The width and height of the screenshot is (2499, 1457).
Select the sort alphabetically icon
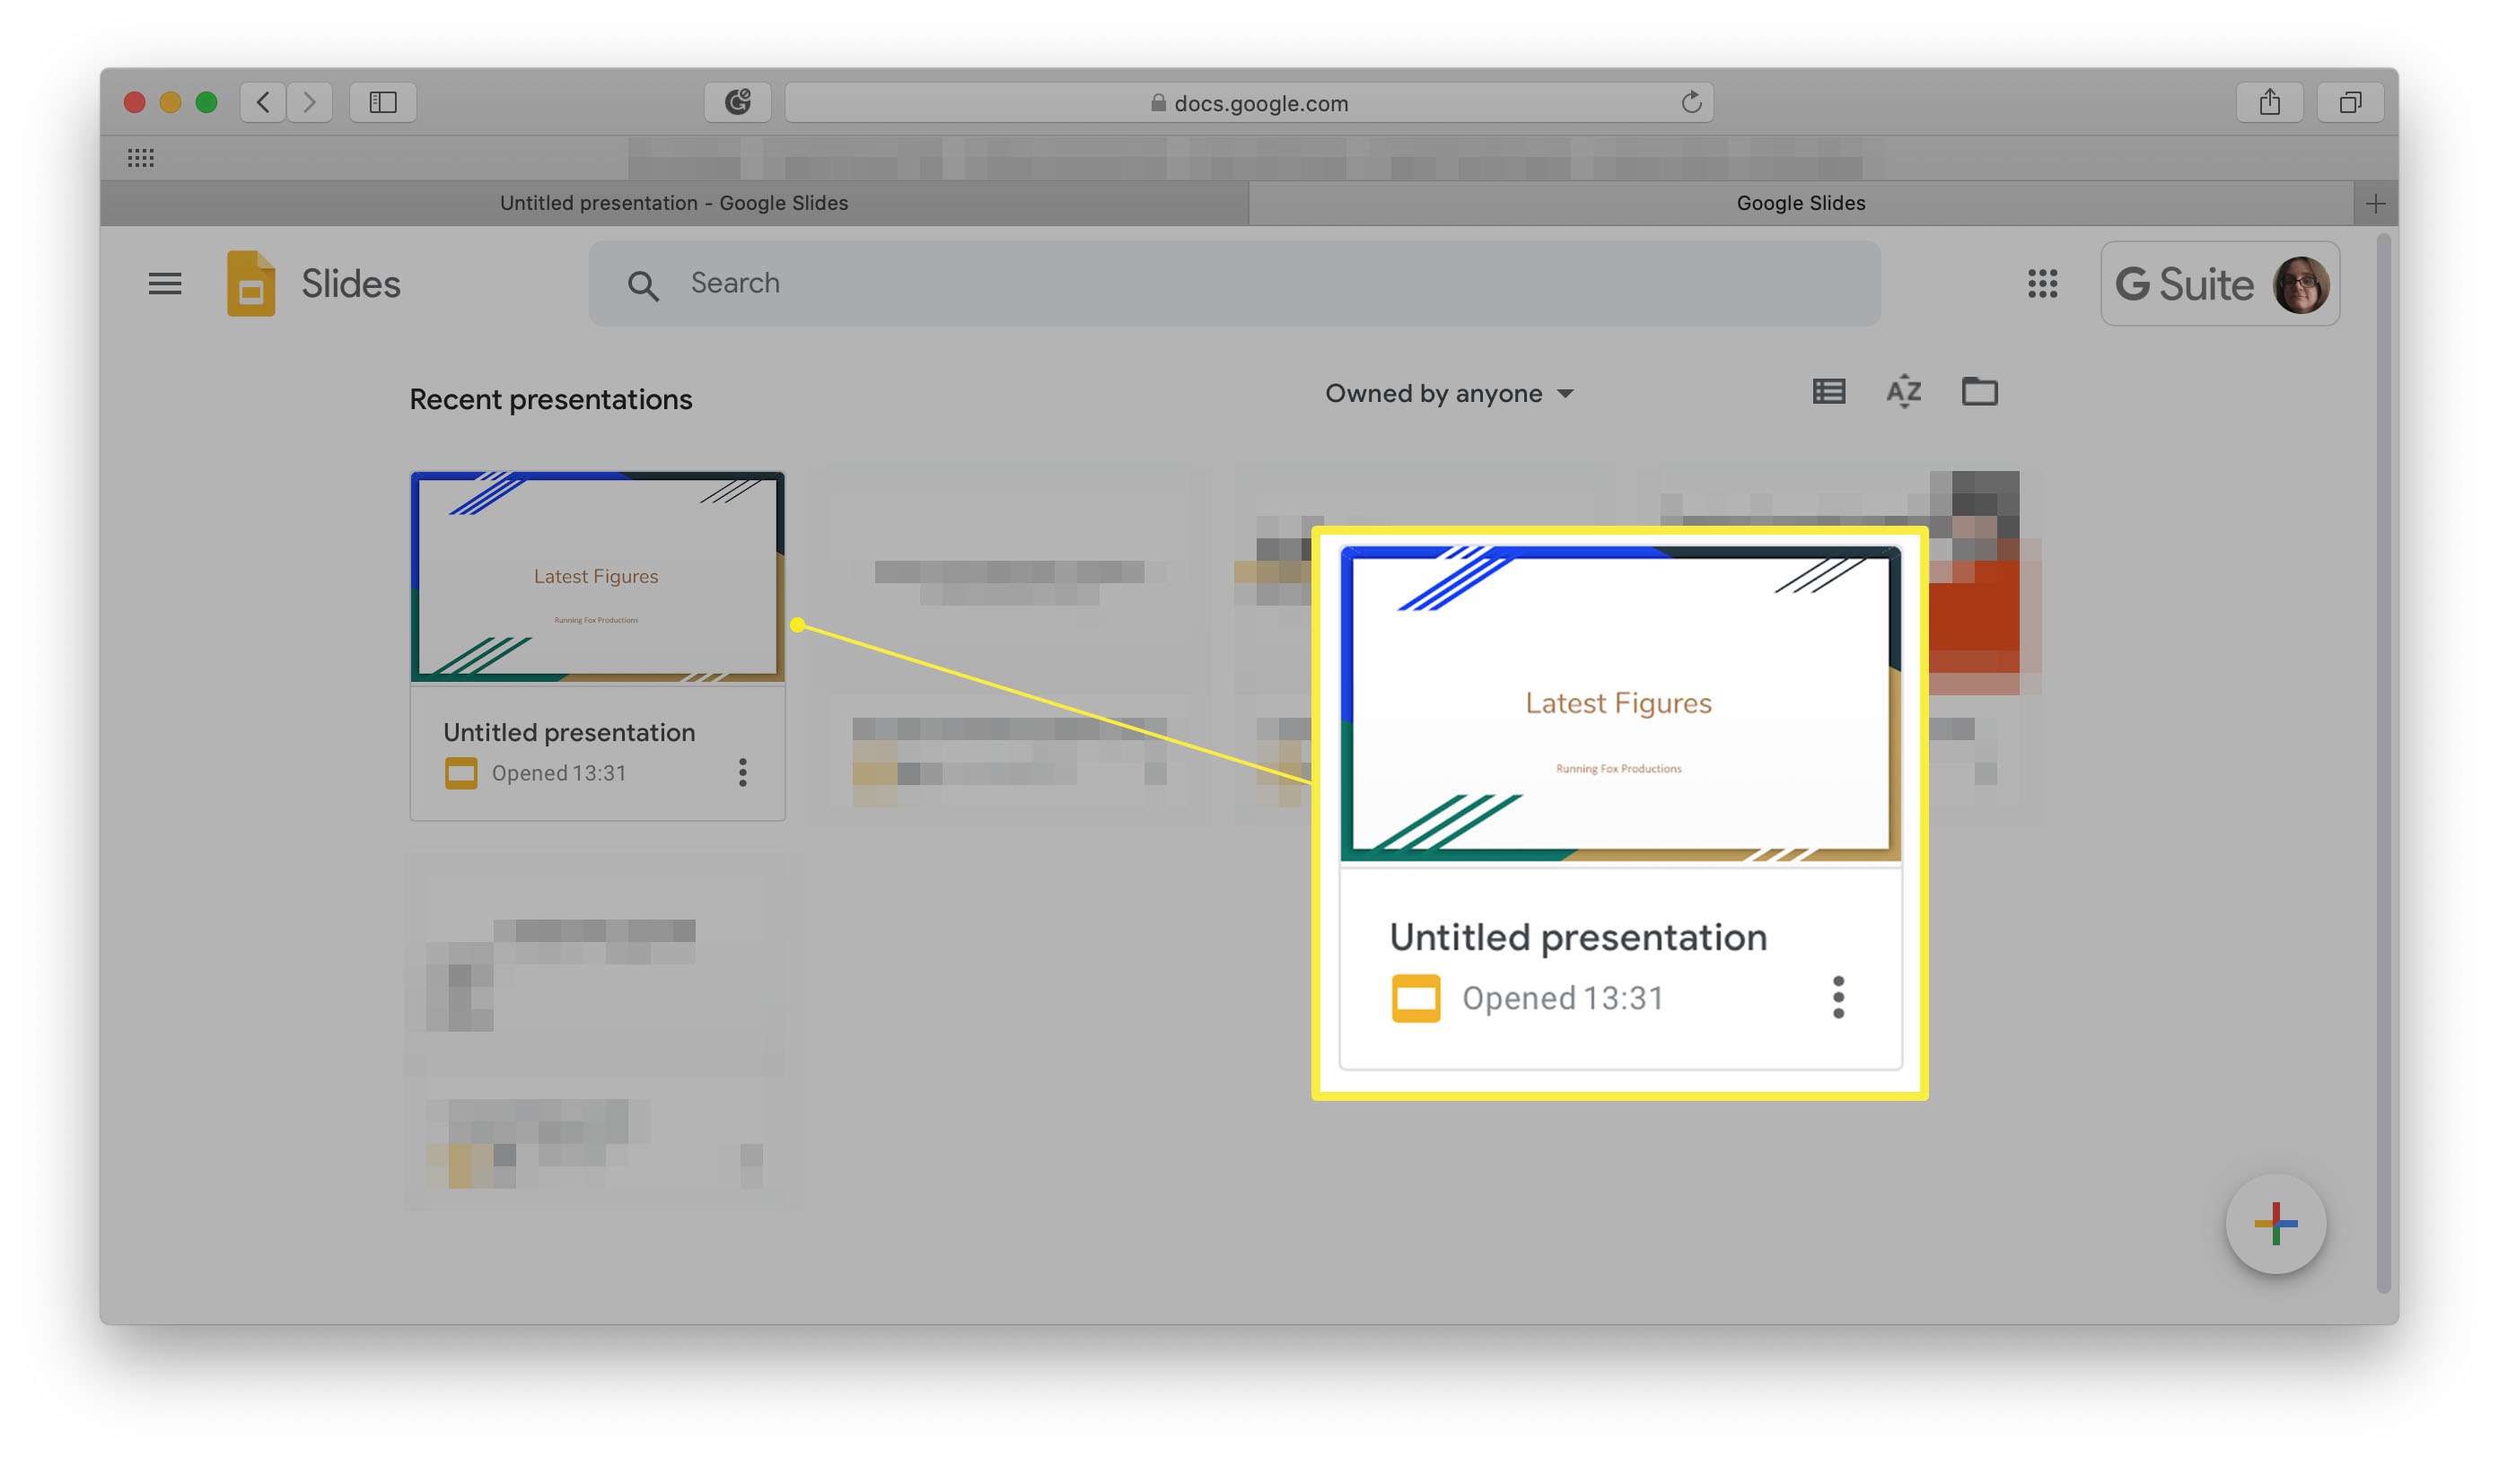click(x=1904, y=394)
